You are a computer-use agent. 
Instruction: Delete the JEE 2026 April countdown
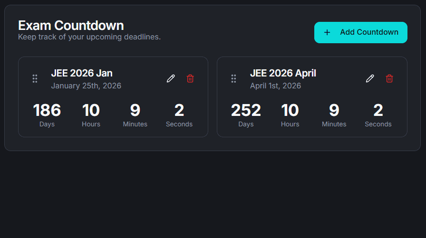pyautogui.click(x=389, y=79)
